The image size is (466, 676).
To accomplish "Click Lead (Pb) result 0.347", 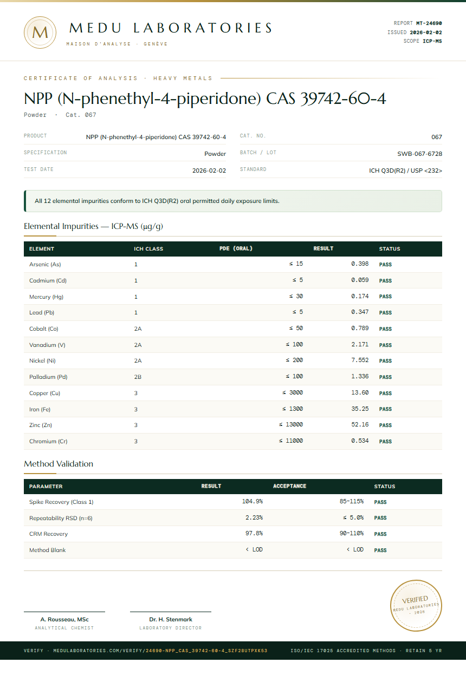I will click(x=360, y=312).
